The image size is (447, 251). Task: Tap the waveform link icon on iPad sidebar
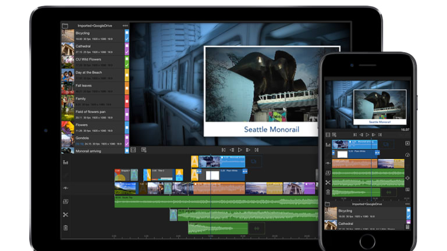(66, 188)
